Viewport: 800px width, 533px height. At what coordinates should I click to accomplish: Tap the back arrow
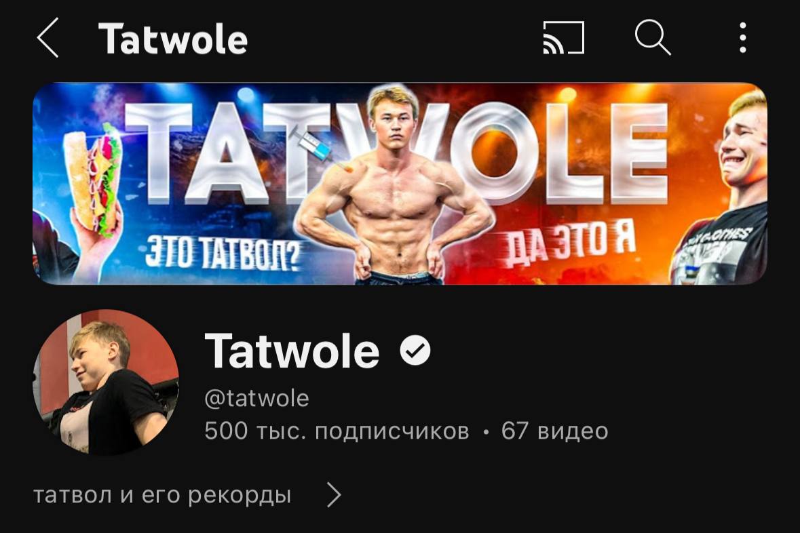click(x=48, y=38)
